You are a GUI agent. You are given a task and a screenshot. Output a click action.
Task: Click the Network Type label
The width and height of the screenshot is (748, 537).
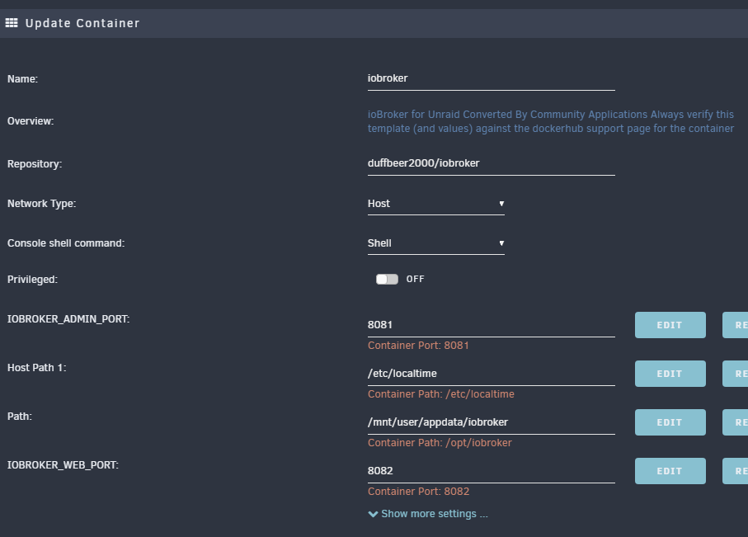(41, 204)
